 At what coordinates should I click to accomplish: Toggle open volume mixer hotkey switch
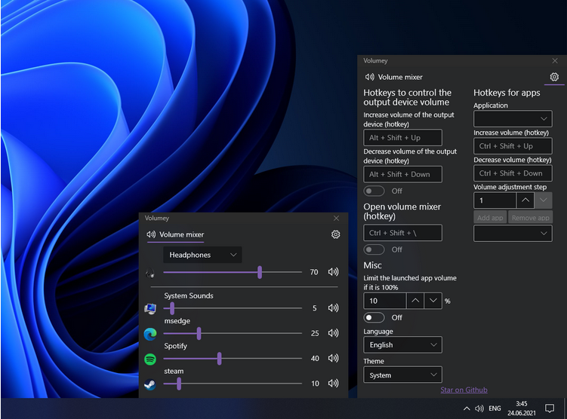[374, 249]
